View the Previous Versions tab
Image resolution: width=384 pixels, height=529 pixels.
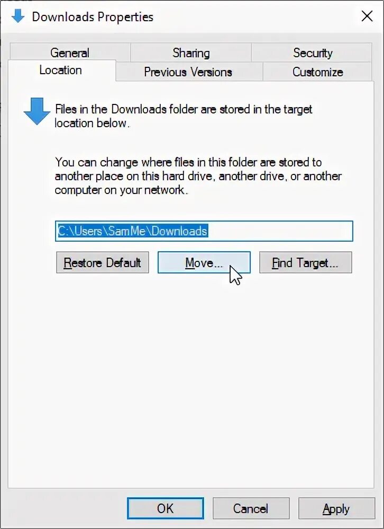188,72
